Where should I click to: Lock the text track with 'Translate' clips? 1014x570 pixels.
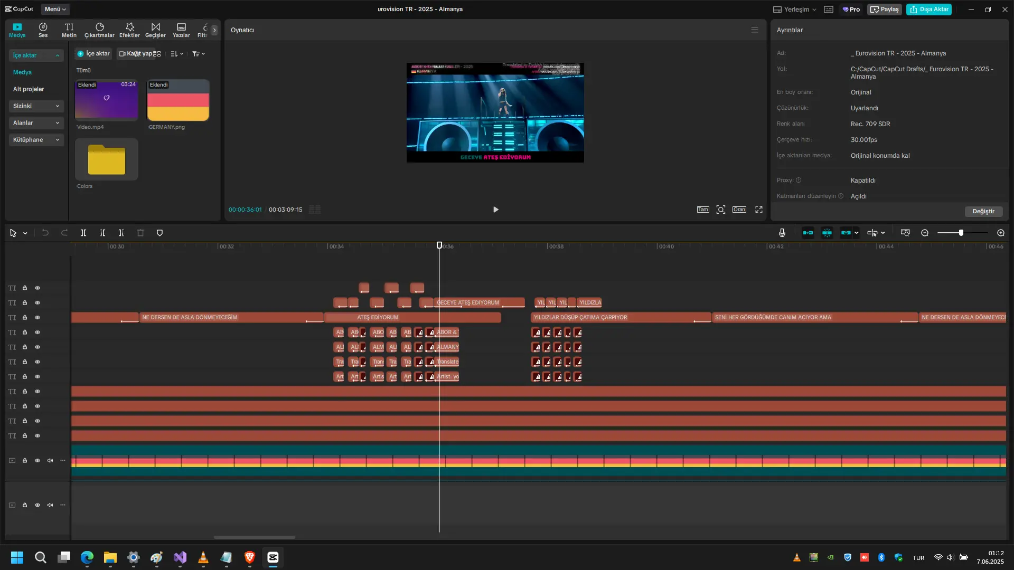[25, 362]
